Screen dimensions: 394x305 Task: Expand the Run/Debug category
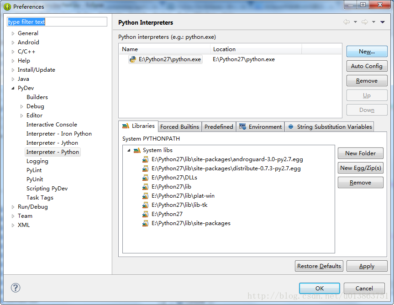click(x=13, y=207)
